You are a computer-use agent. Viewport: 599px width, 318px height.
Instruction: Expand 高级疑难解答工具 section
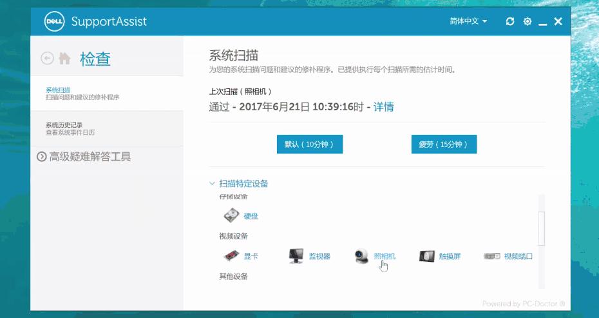click(84, 157)
